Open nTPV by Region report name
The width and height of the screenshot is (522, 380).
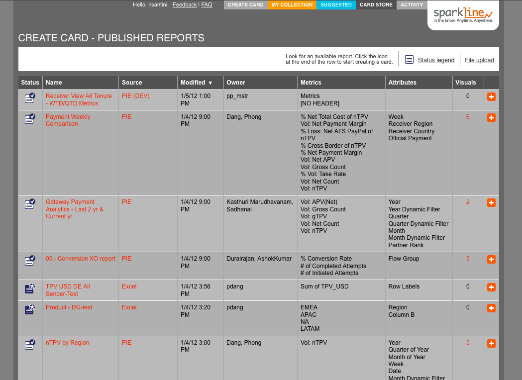tap(67, 342)
